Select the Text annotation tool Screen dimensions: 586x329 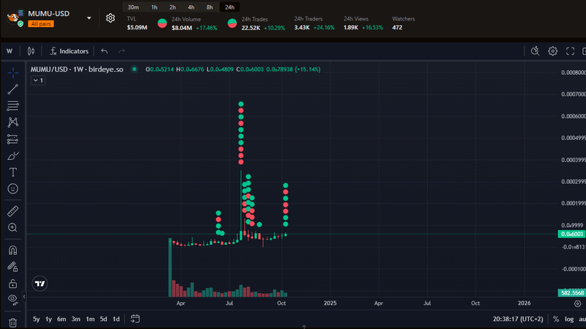12,172
